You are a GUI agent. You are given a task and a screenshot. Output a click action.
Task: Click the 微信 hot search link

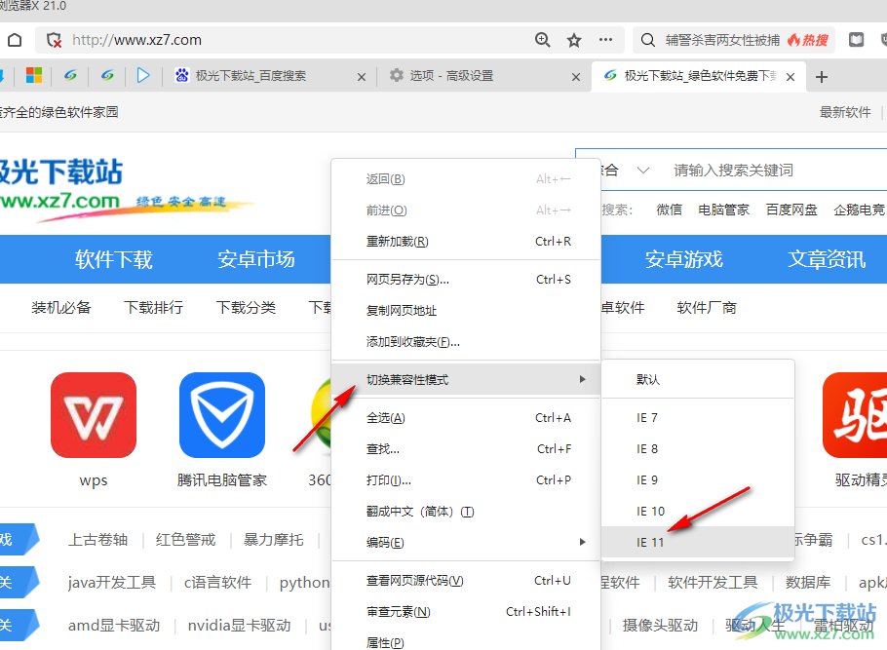670,210
